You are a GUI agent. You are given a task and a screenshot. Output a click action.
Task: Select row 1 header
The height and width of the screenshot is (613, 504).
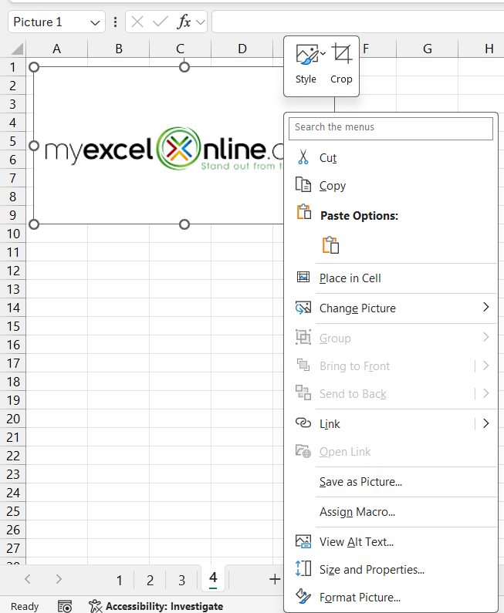13,67
